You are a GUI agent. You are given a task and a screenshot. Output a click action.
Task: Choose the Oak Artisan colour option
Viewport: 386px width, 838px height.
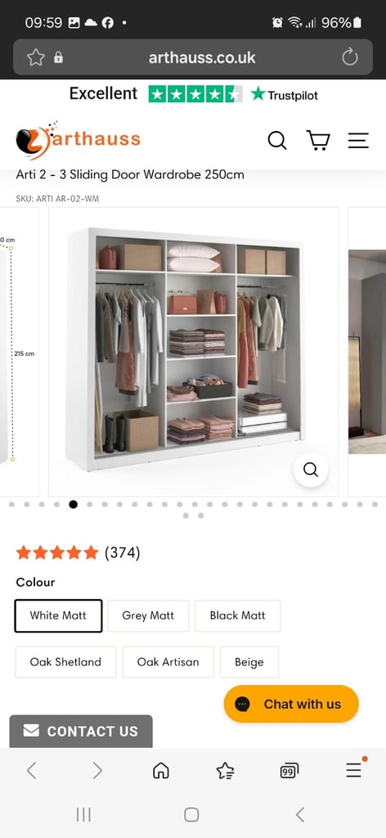168,662
